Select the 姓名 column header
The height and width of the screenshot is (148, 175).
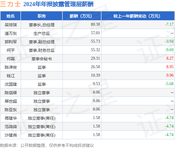[x=10, y=16]
